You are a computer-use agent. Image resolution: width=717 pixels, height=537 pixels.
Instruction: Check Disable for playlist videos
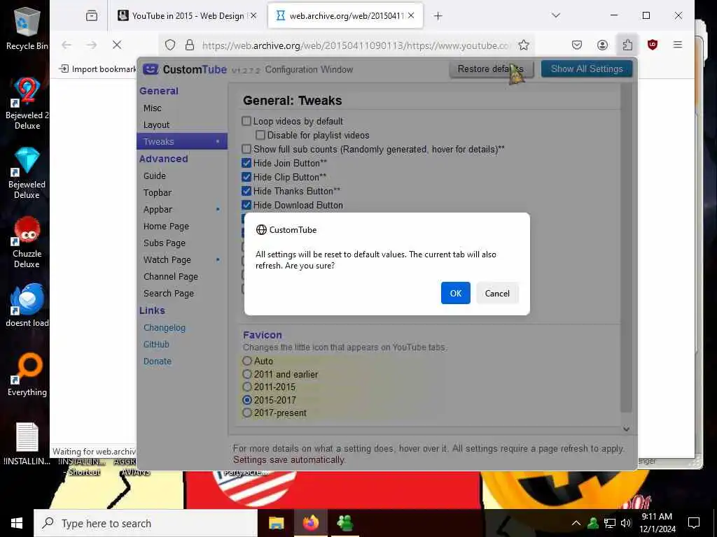260,135
